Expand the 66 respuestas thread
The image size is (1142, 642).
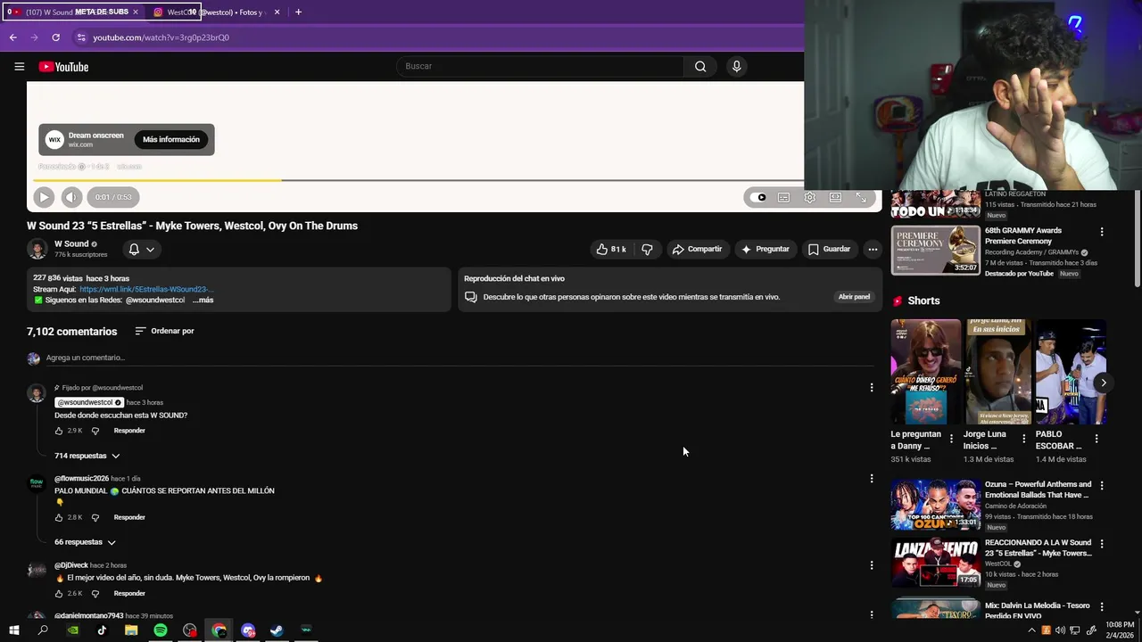(85, 542)
